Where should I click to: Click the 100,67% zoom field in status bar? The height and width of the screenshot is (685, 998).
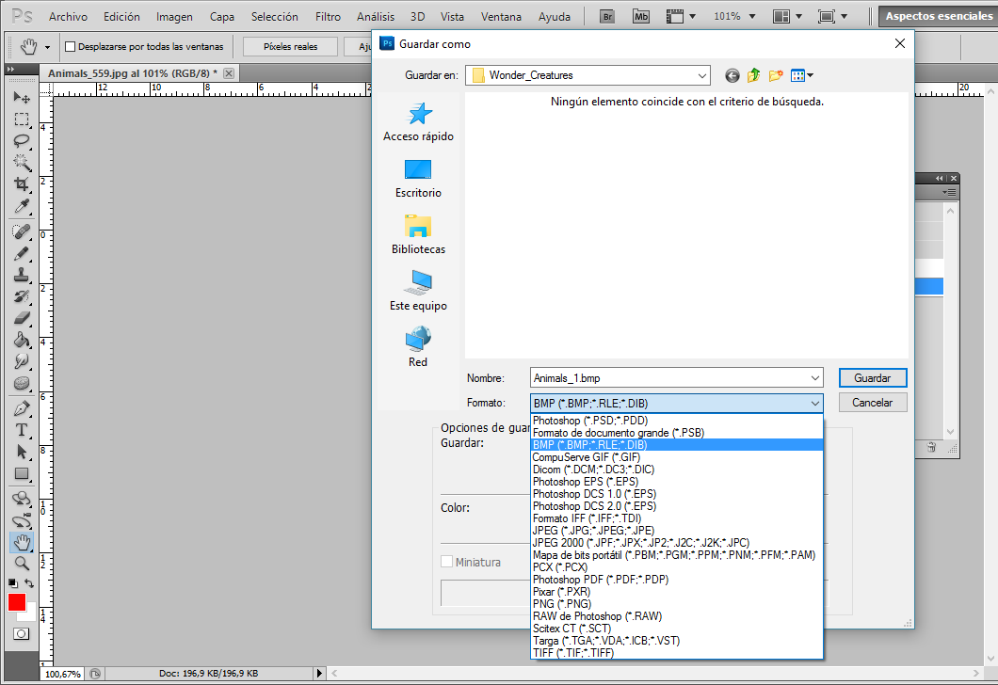point(63,674)
